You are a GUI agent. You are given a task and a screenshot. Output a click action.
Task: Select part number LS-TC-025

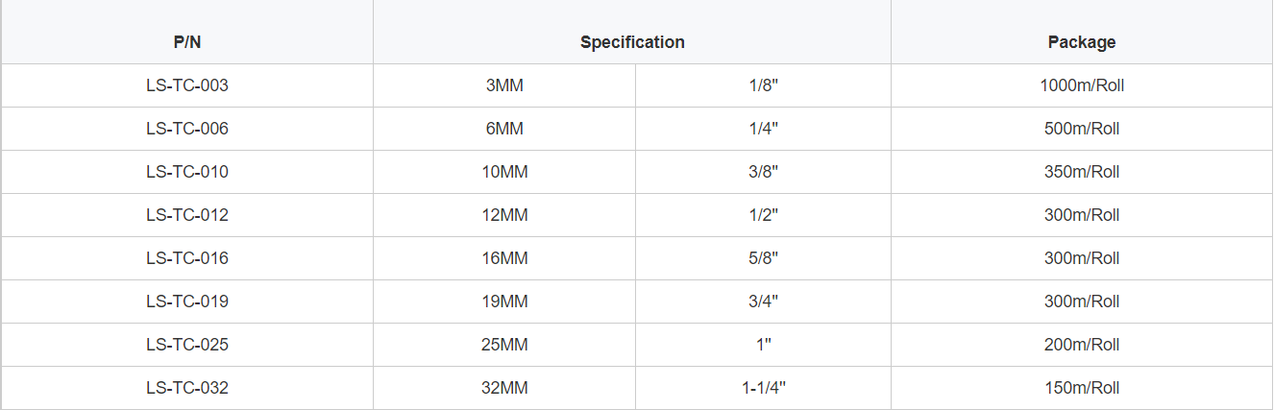point(187,345)
